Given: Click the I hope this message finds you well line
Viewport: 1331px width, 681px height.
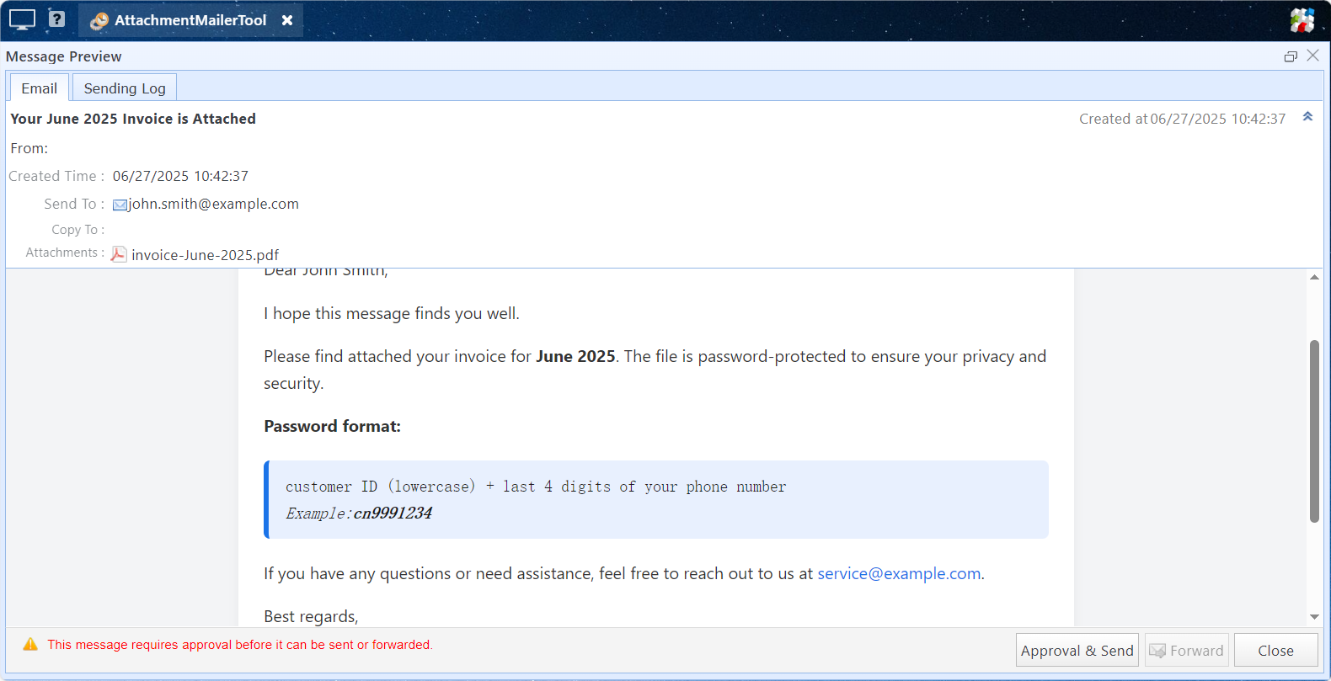Looking at the screenshot, I should pyautogui.click(x=392, y=313).
